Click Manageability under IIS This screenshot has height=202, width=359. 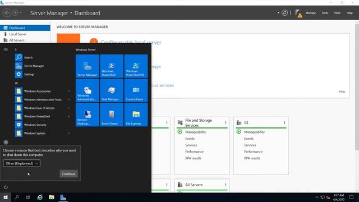tap(254, 132)
